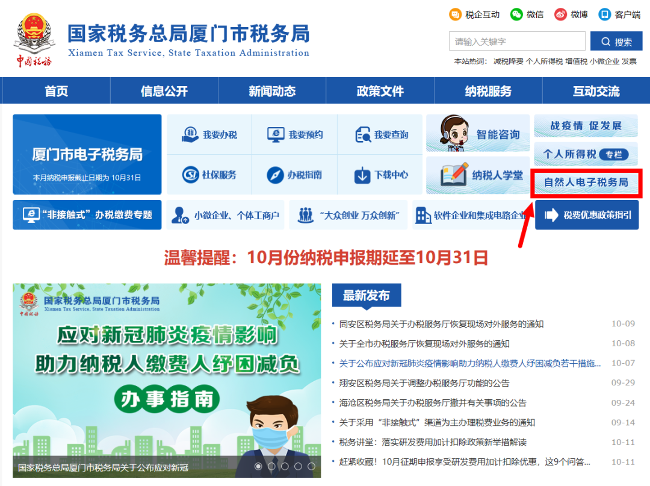This screenshot has height=486, width=650.
Task: Open the 微博 Weibo icon
Action: point(560,14)
